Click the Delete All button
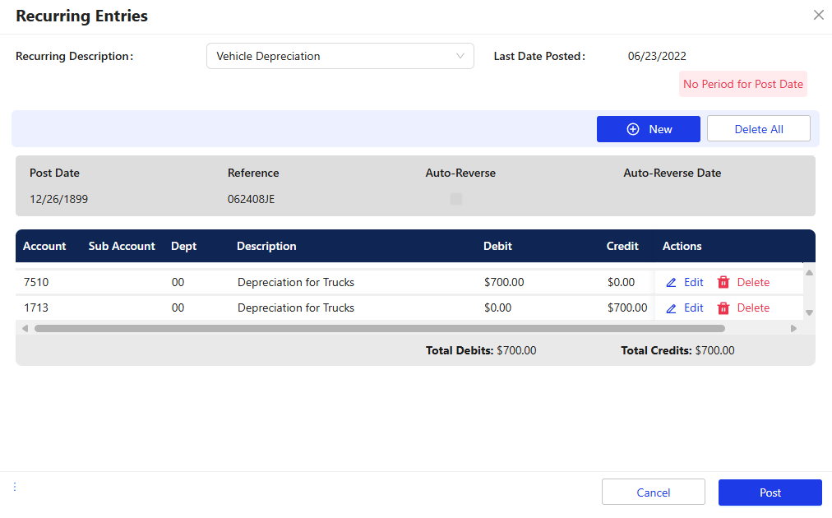832x518 pixels. (x=759, y=129)
